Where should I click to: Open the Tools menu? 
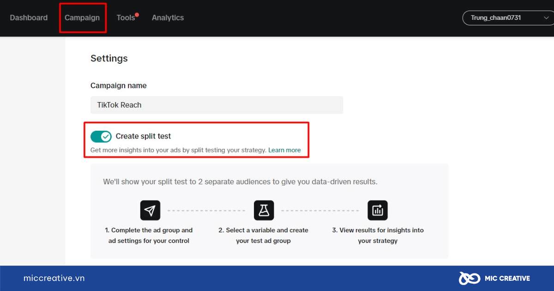click(x=126, y=18)
